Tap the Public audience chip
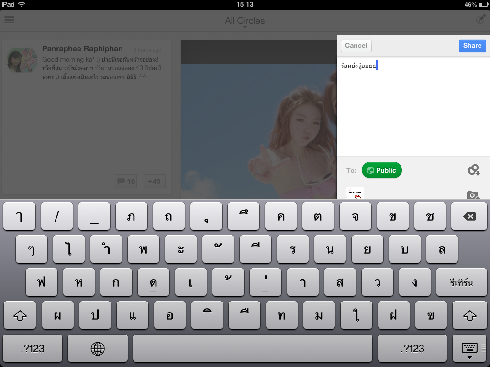Screen dimensions: 490x367 [x=381, y=170]
